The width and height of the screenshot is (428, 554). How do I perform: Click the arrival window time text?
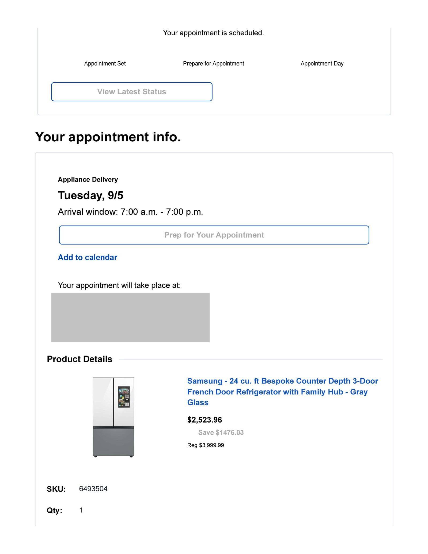click(130, 212)
